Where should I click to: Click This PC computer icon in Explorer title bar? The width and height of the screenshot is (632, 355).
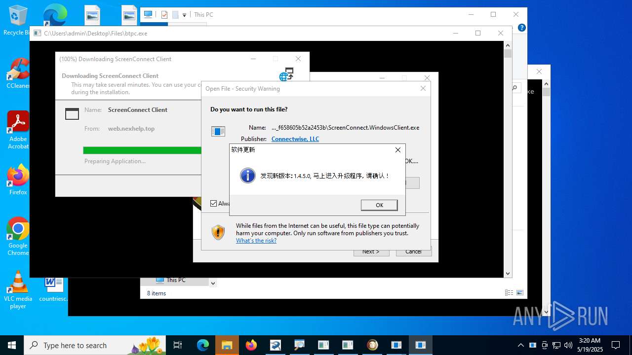pyautogui.click(x=148, y=14)
